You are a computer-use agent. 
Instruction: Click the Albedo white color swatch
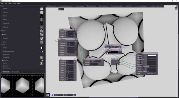pyautogui.click(x=152, y=55)
